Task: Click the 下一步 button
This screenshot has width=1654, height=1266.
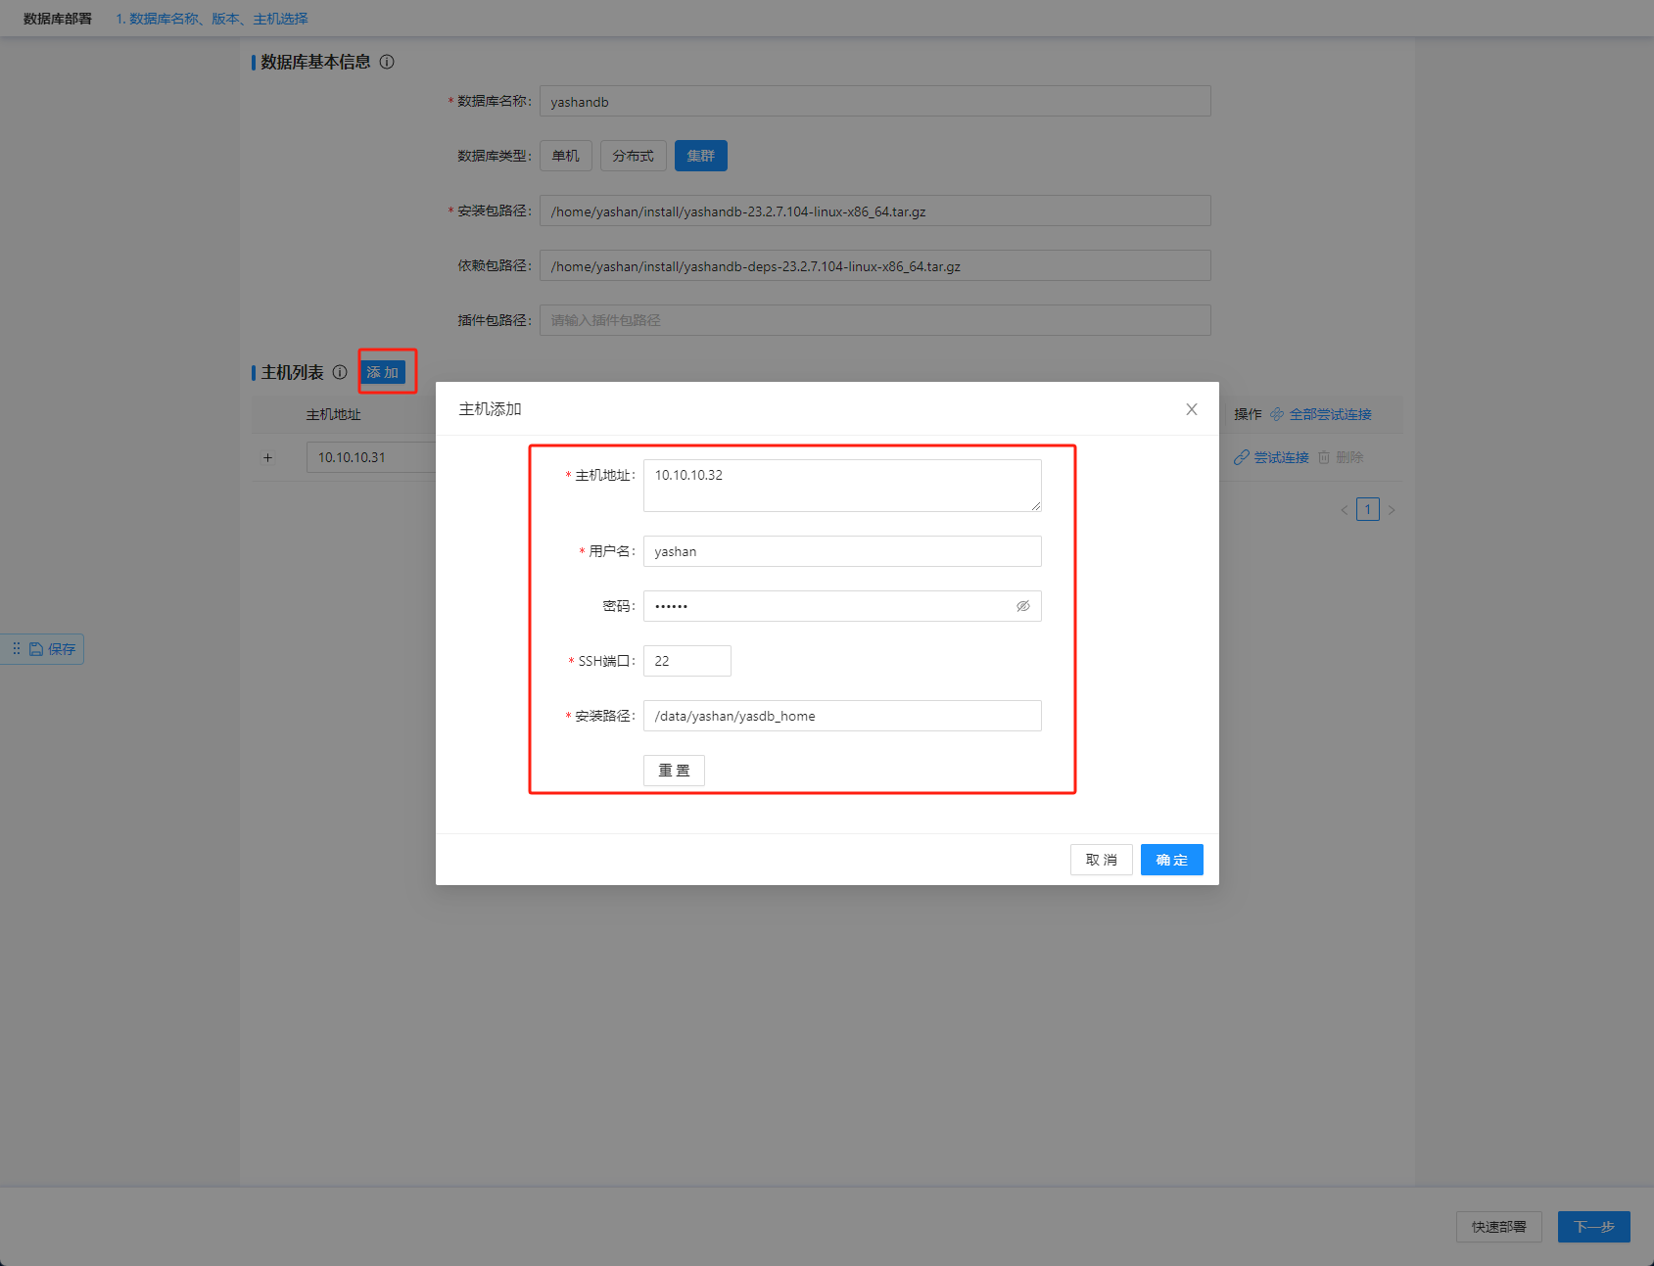Action: click(x=1594, y=1227)
